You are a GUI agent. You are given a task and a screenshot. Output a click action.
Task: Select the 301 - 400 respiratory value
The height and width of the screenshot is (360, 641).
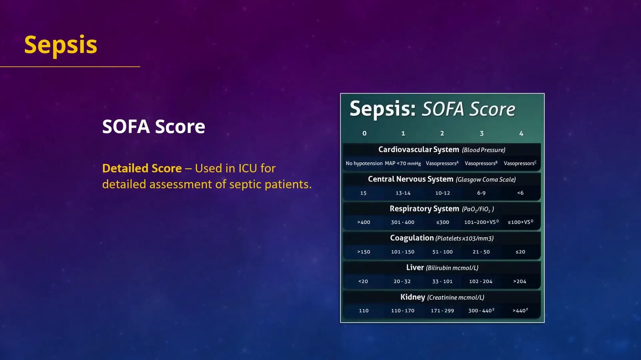point(403,222)
